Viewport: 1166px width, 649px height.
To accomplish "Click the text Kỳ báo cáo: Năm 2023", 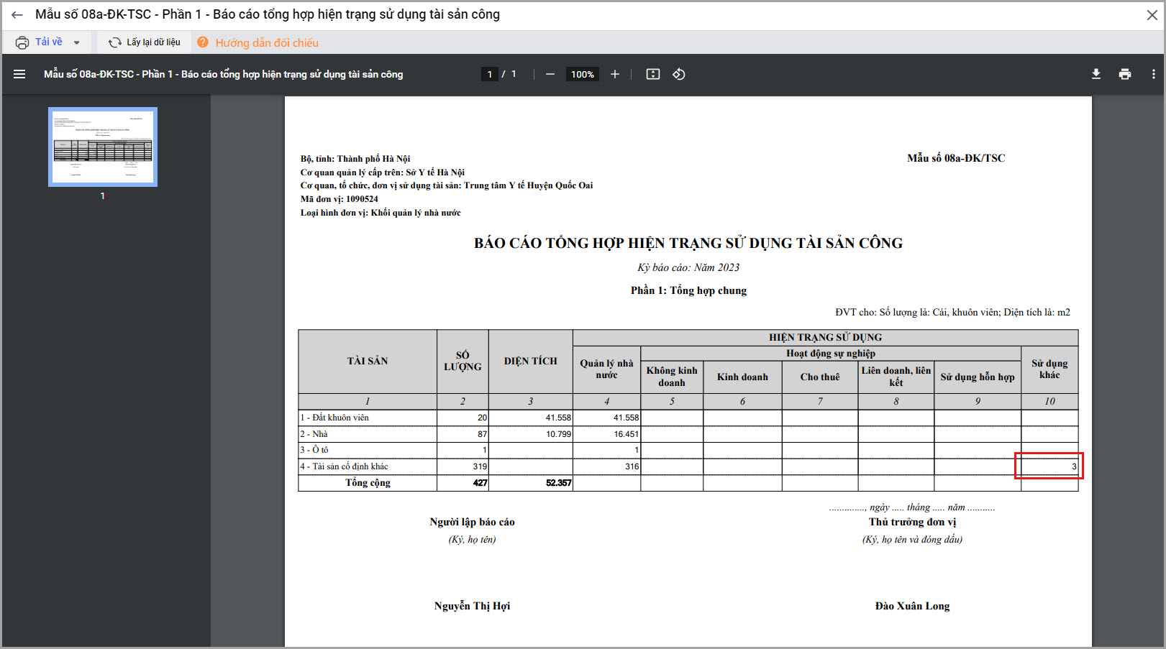I will [x=688, y=267].
